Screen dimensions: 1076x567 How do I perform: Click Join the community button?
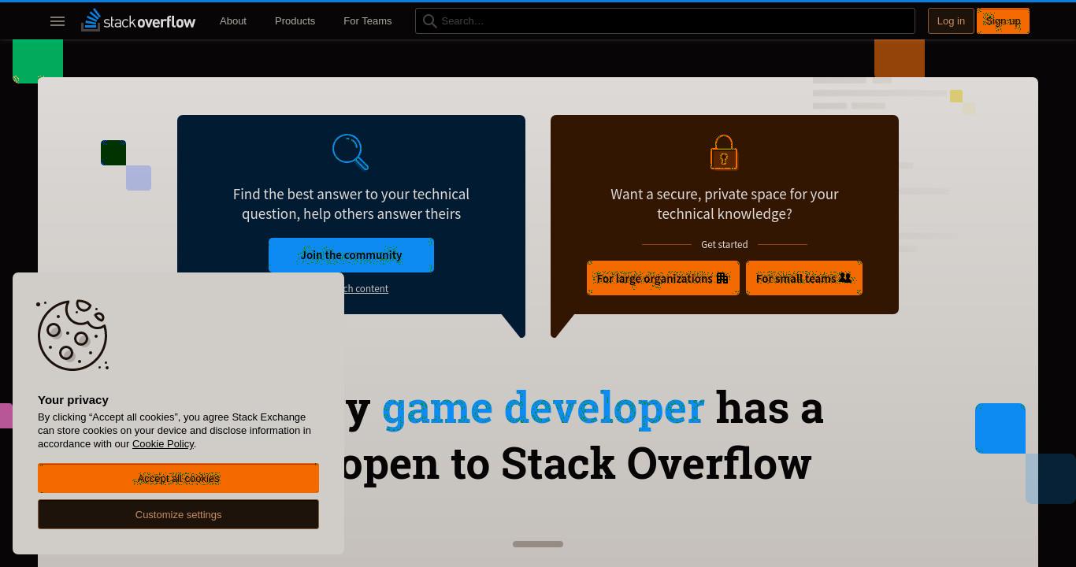351,255
